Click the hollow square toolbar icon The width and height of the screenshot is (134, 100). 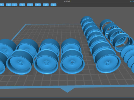(46, 5)
